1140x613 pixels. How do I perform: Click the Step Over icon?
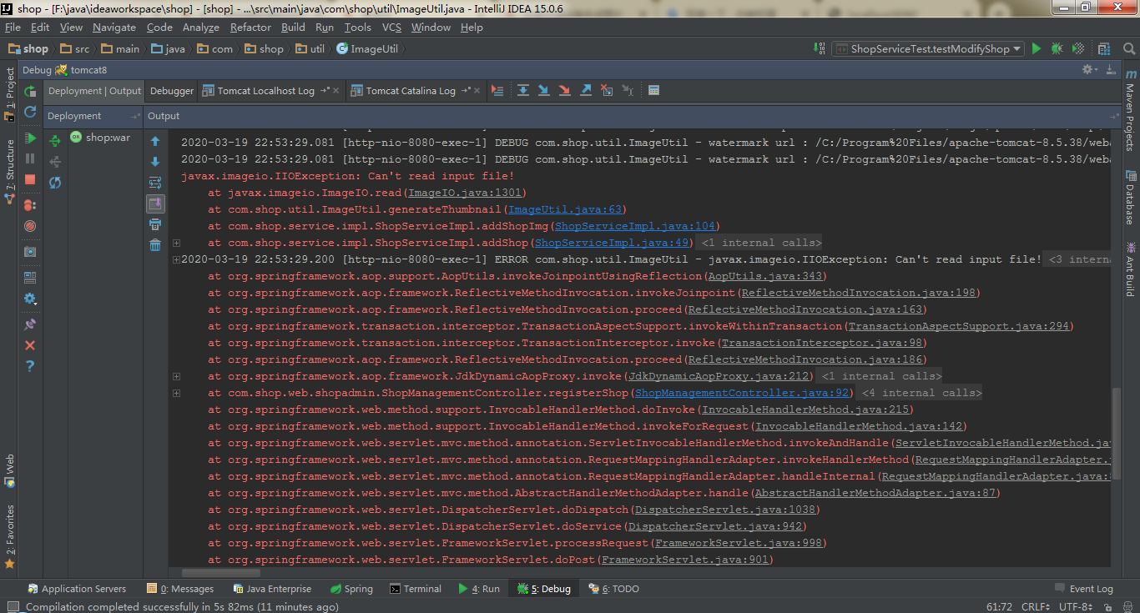point(523,90)
